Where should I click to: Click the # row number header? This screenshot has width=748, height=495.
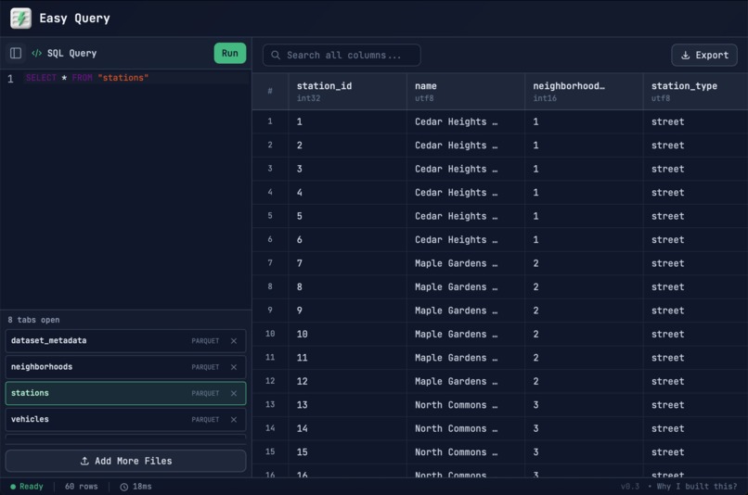[x=270, y=92]
